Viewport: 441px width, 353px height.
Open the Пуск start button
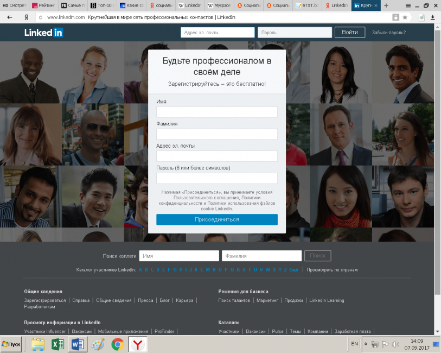11,344
